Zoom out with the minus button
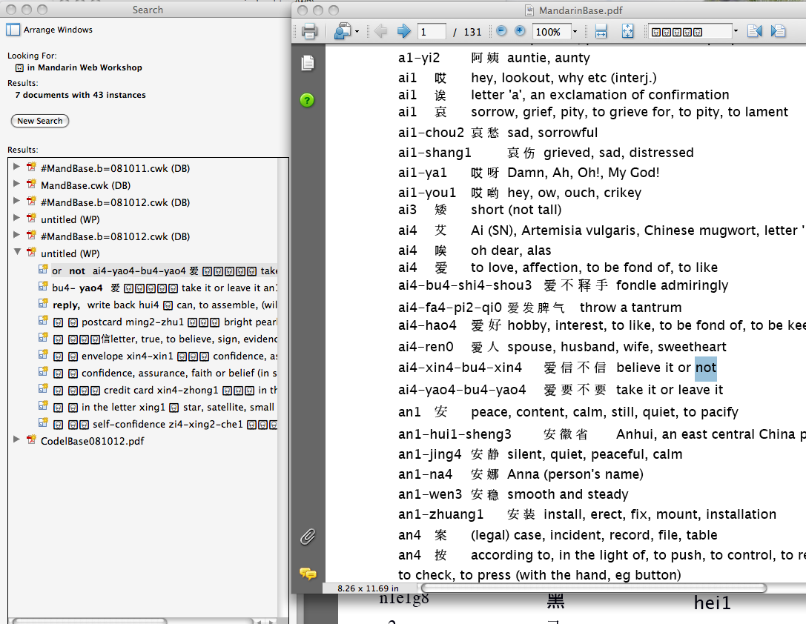Image resolution: width=806 pixels, height=624 pixels. pos(501,31)
